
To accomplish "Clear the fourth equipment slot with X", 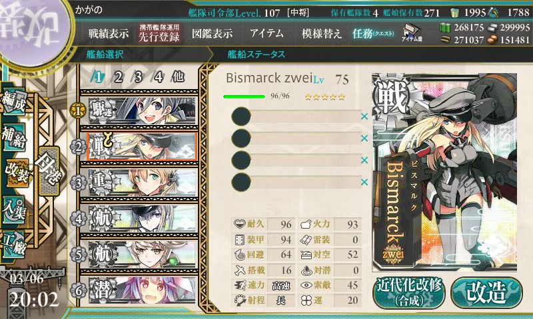I will [364, 182].
